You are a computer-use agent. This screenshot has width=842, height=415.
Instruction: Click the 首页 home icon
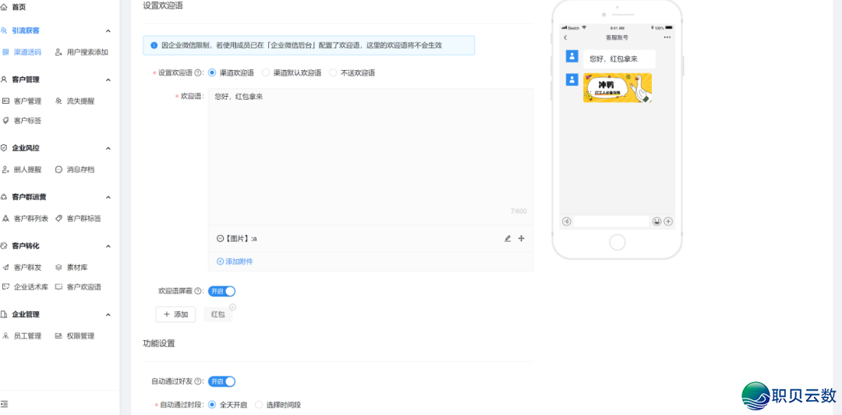coord(5,7)
